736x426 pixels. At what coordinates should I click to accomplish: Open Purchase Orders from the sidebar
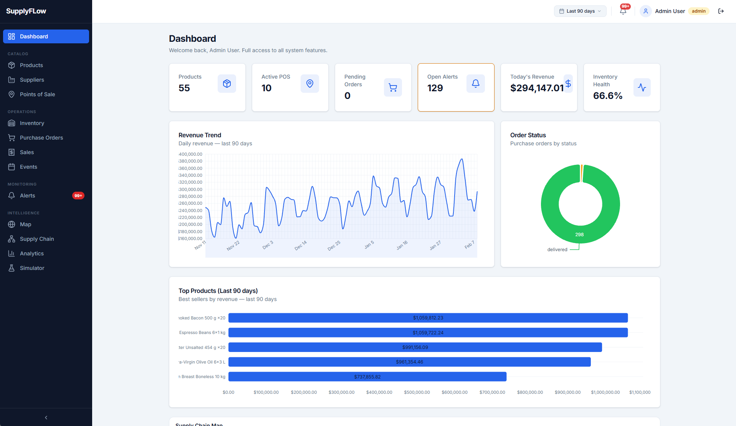point(41,138)
